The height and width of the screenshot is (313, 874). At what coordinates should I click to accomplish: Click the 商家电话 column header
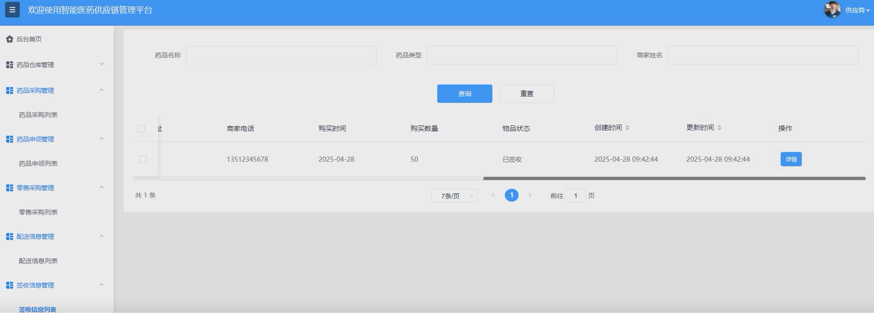[240, 129]
